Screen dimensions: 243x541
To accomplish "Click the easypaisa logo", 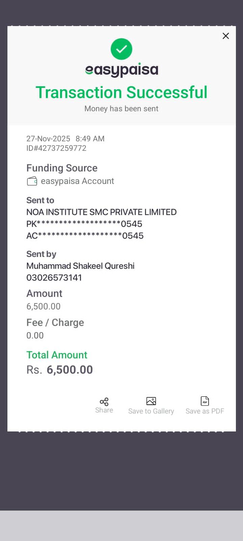I will [122, 70].
